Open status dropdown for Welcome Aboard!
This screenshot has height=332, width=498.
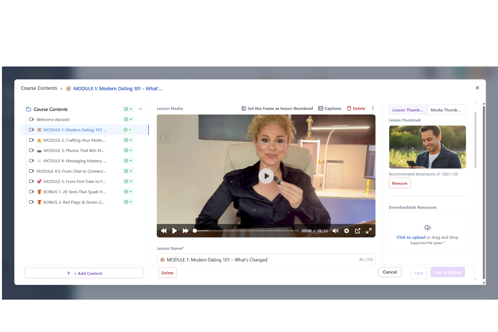point(128,120)
